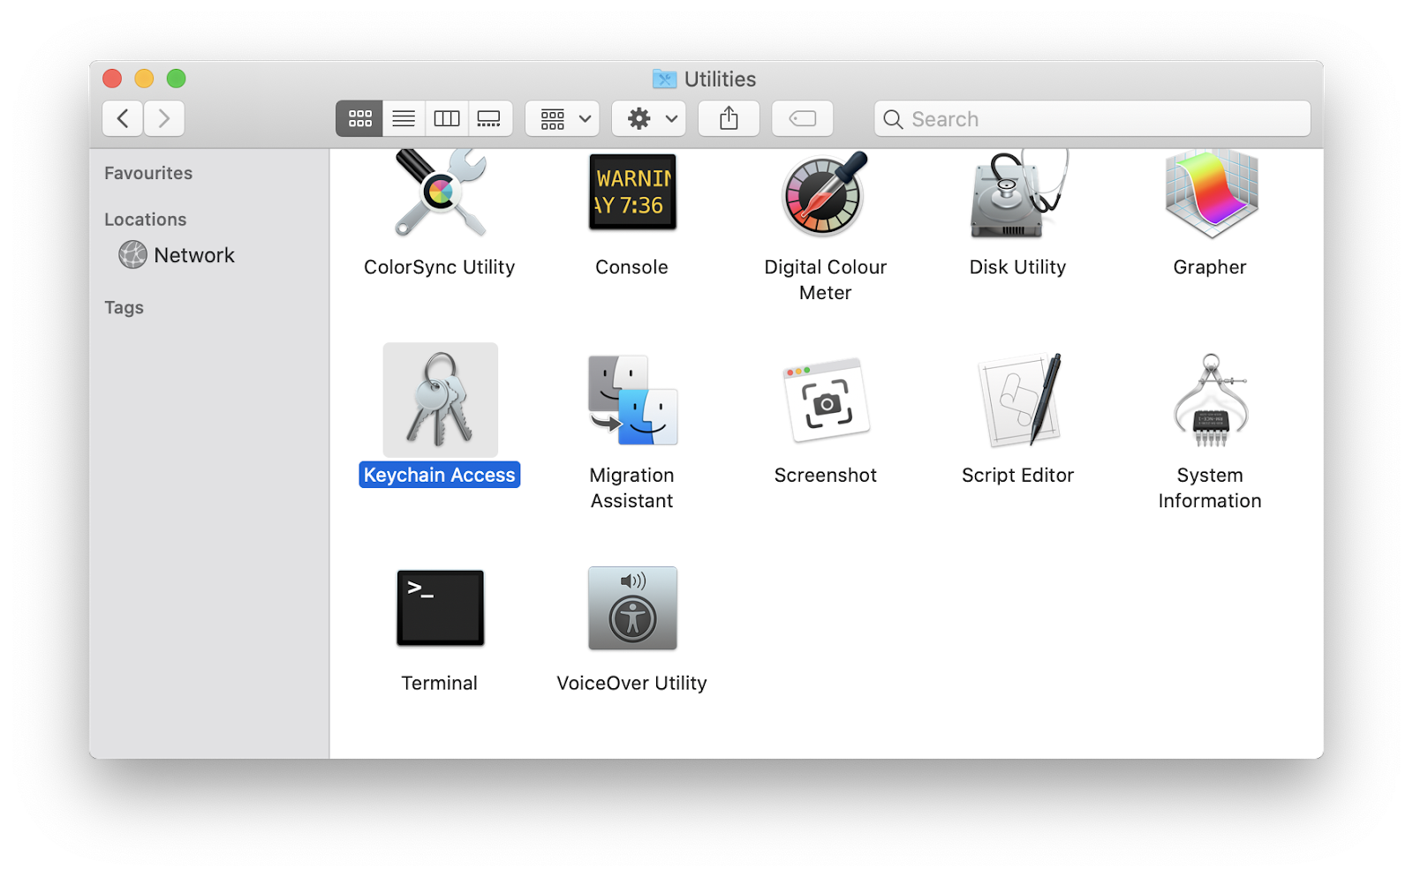Click the Keychain Access keys icon
This screenshot has width=1413, height=877.
(440, 400)
